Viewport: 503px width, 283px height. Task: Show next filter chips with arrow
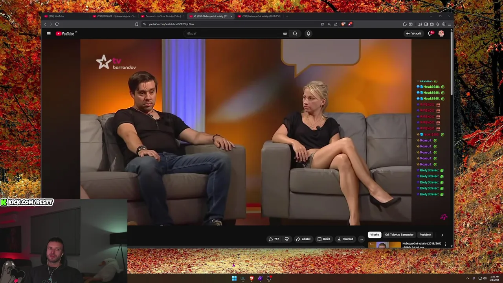[x=442, y=235]
